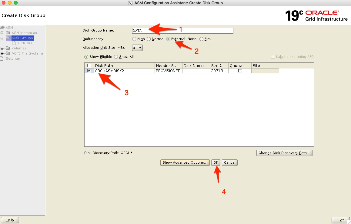Viewport: 351px width, 224px height.
Task: Click the ASM Instances folder icon
Action: [8, 33]
